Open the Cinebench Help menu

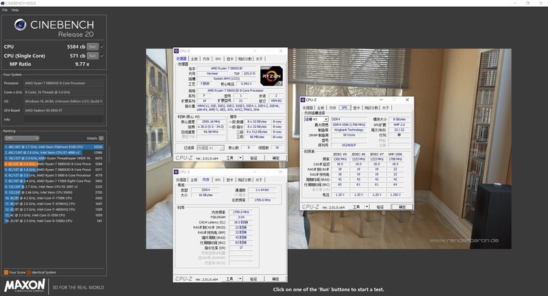click(15, 10)
